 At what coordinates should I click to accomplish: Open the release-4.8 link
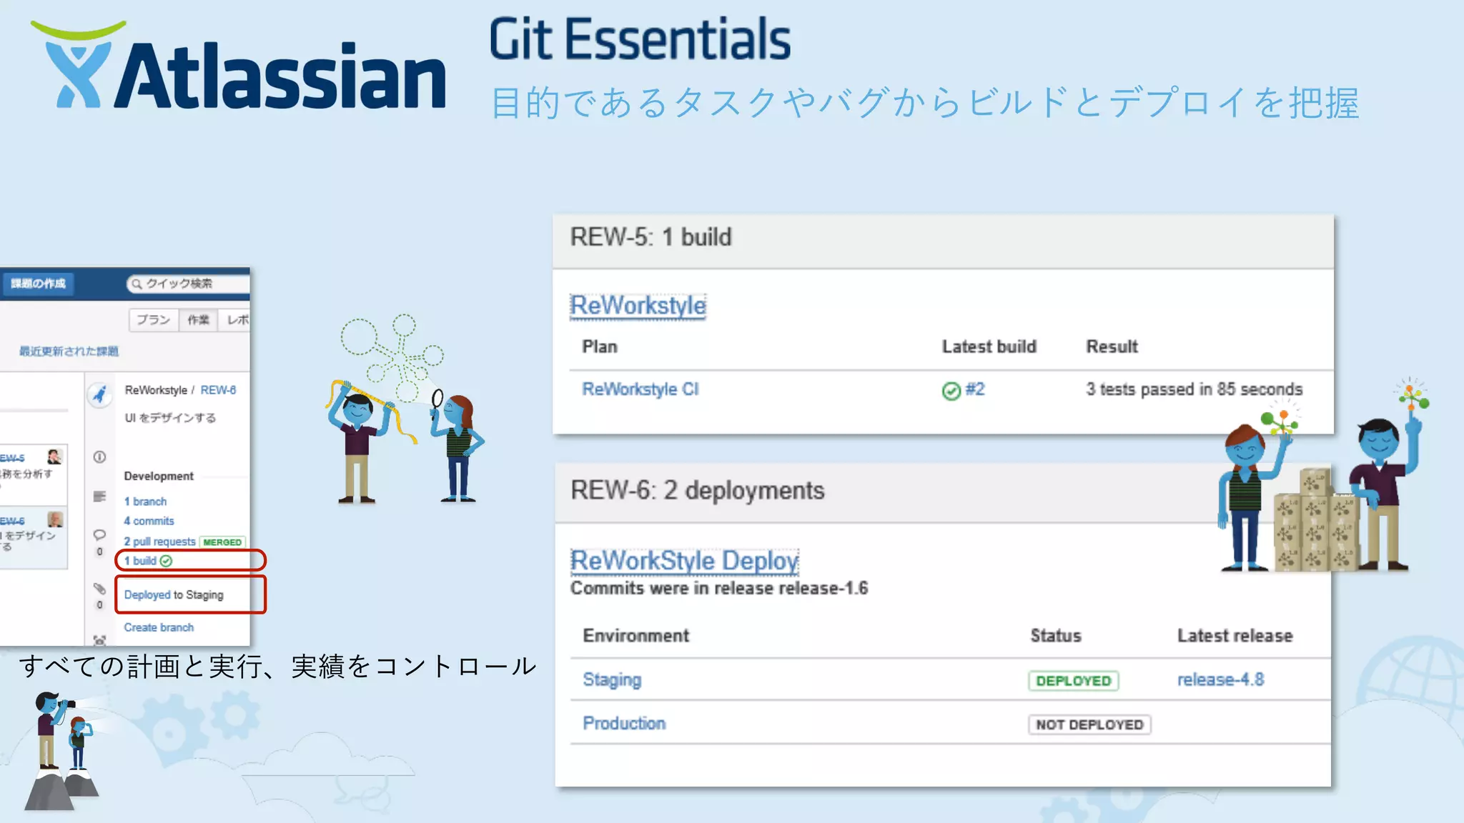coord(1220,679)
